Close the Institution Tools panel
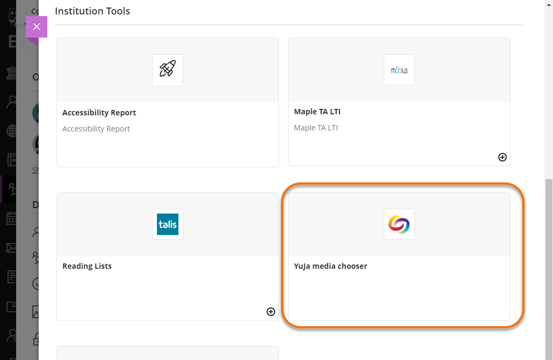The height and width of the screenshot is (360, 553). point(37,27)
